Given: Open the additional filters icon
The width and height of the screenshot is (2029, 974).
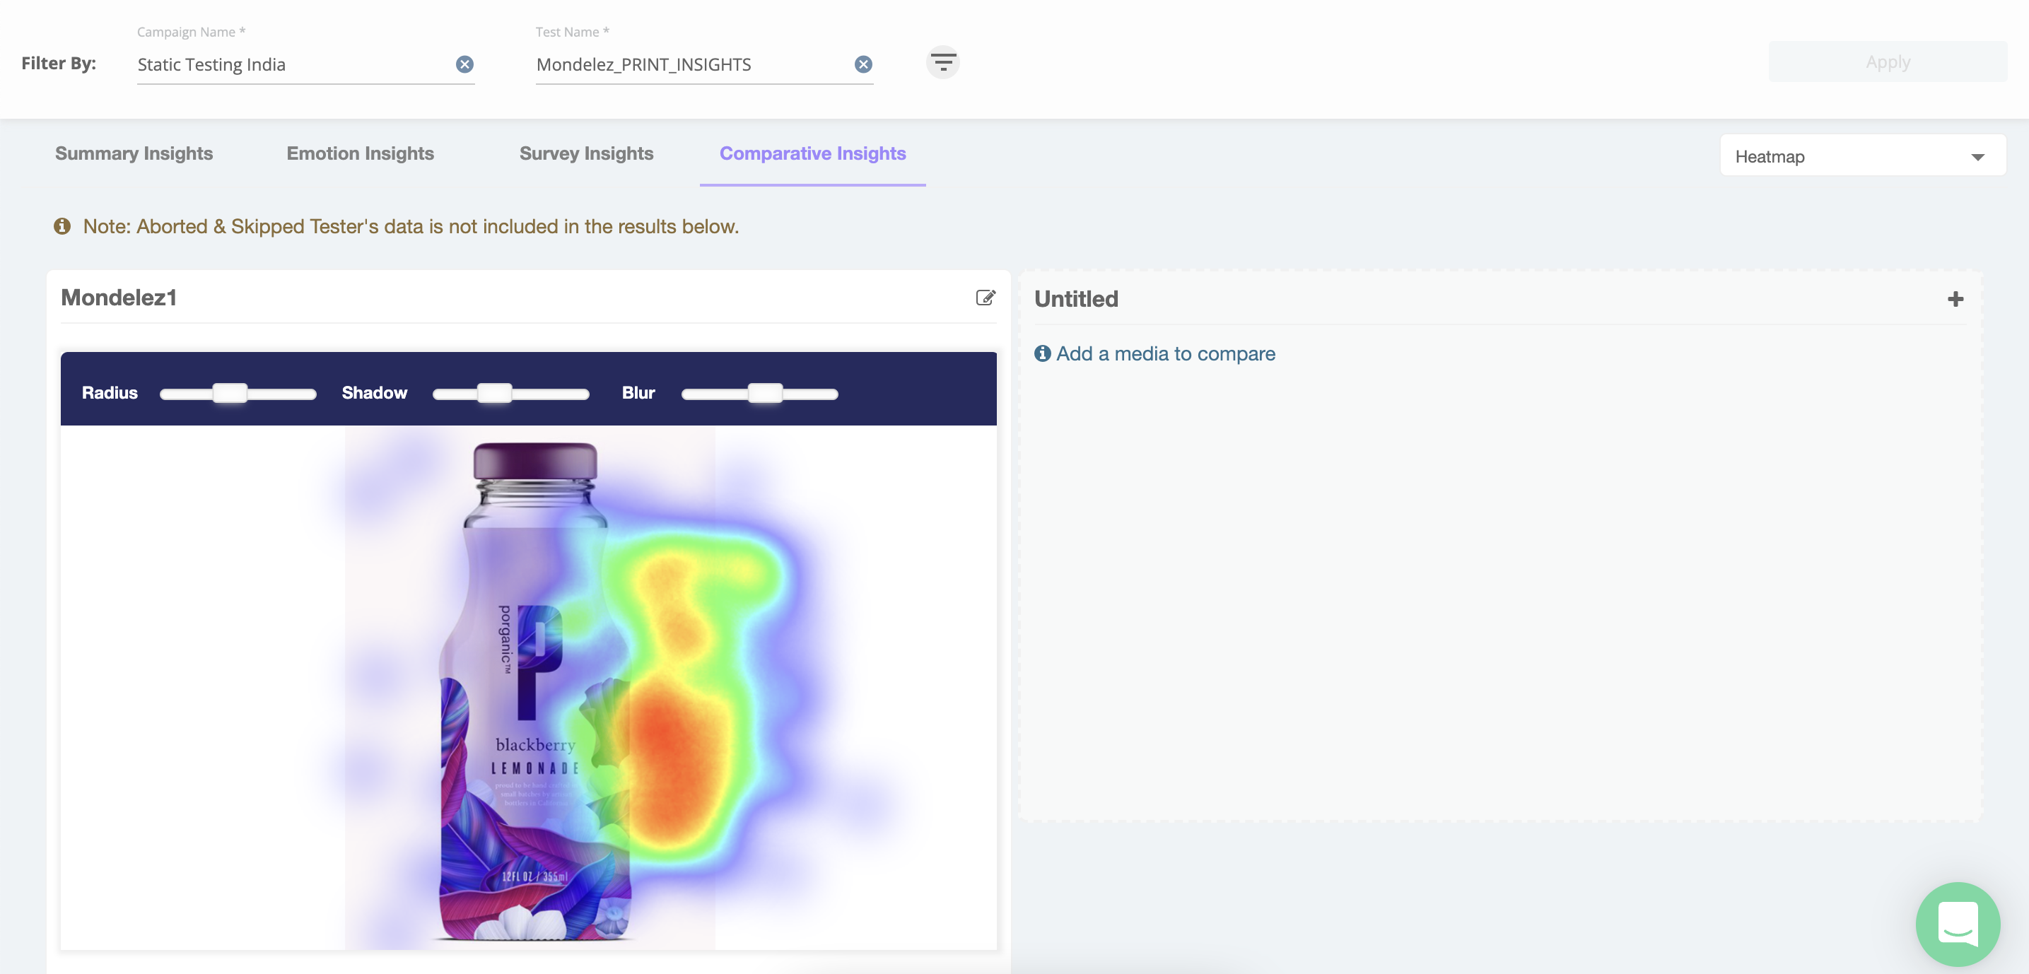Looking at the screenshot, I should 943,61.
